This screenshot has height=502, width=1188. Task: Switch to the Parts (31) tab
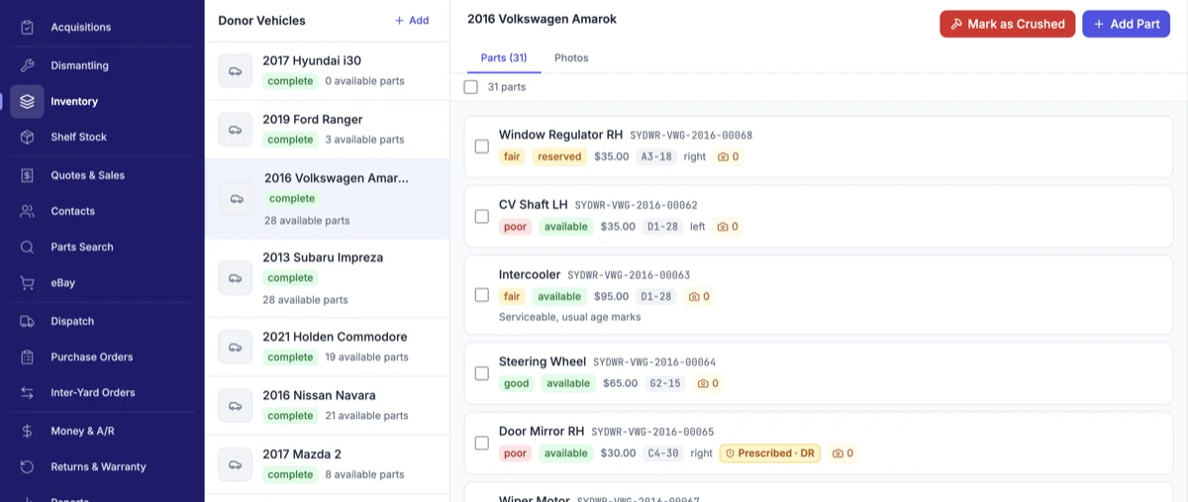[x=504, y=58]
